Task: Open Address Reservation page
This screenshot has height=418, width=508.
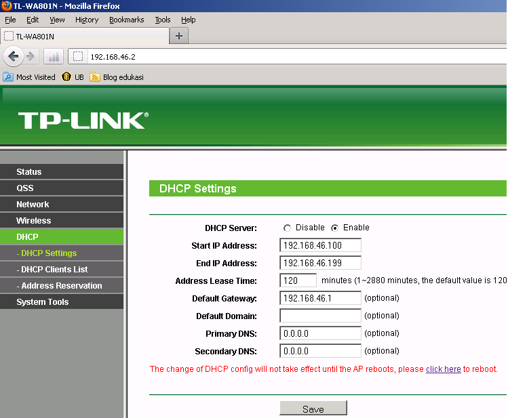Action: 62,286
